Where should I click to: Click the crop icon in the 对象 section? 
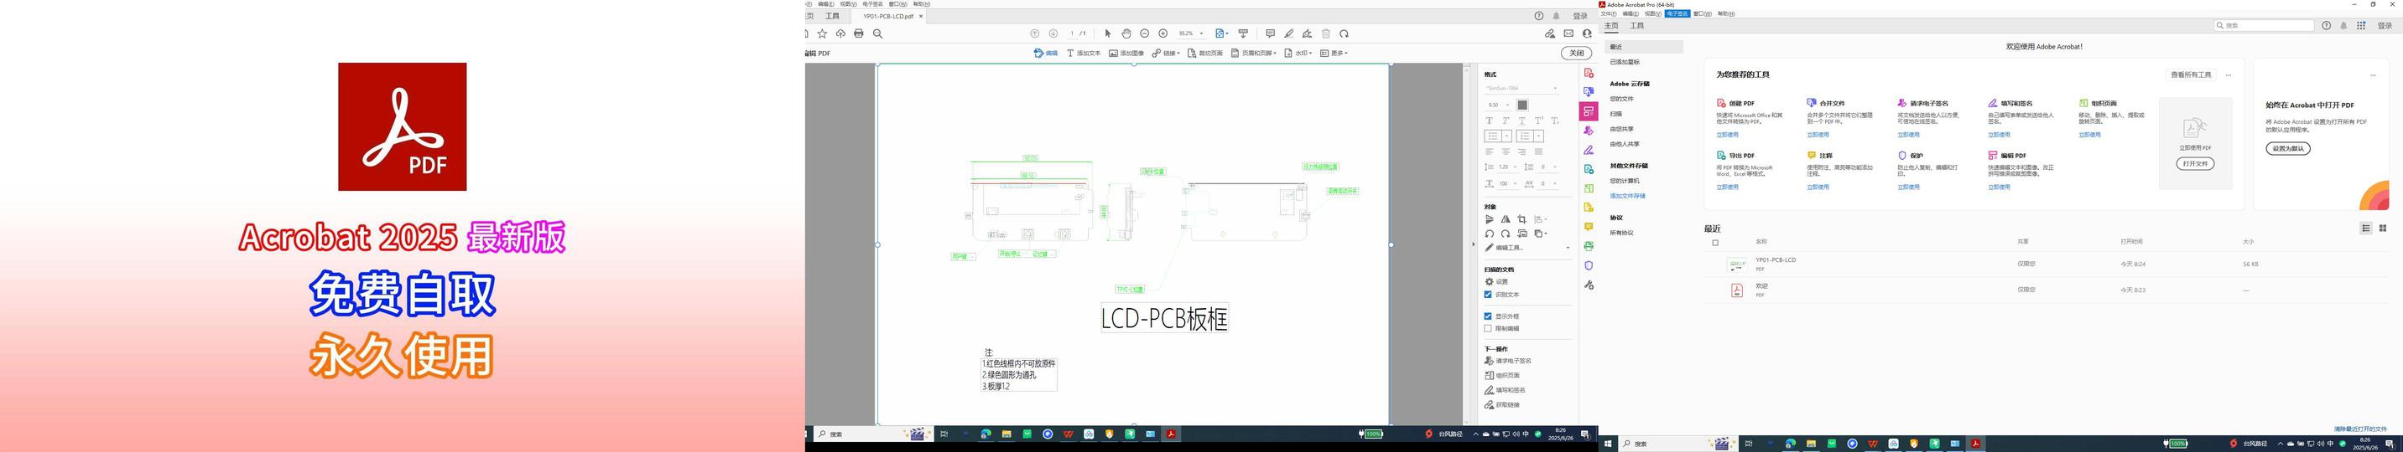[x=1522, y=219]
